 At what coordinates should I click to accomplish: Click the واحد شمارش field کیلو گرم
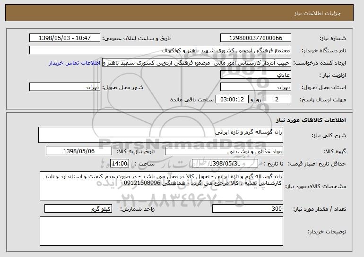point(78,208)
